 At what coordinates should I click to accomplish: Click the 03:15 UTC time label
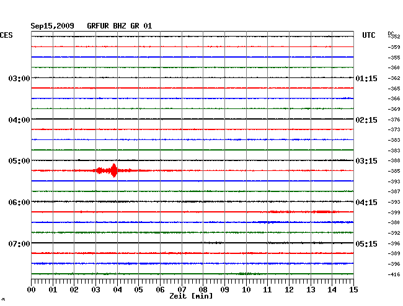(x=366, y=161)
